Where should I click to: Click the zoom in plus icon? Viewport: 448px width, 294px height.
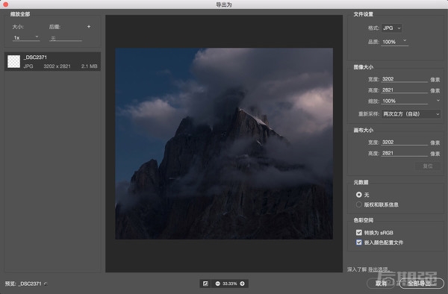(242, 284)
